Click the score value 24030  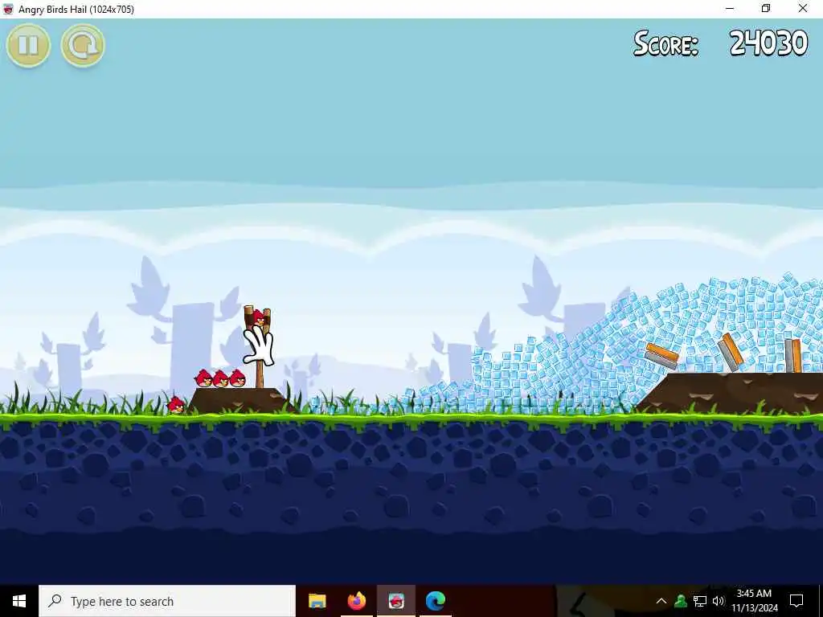(768, 43)
